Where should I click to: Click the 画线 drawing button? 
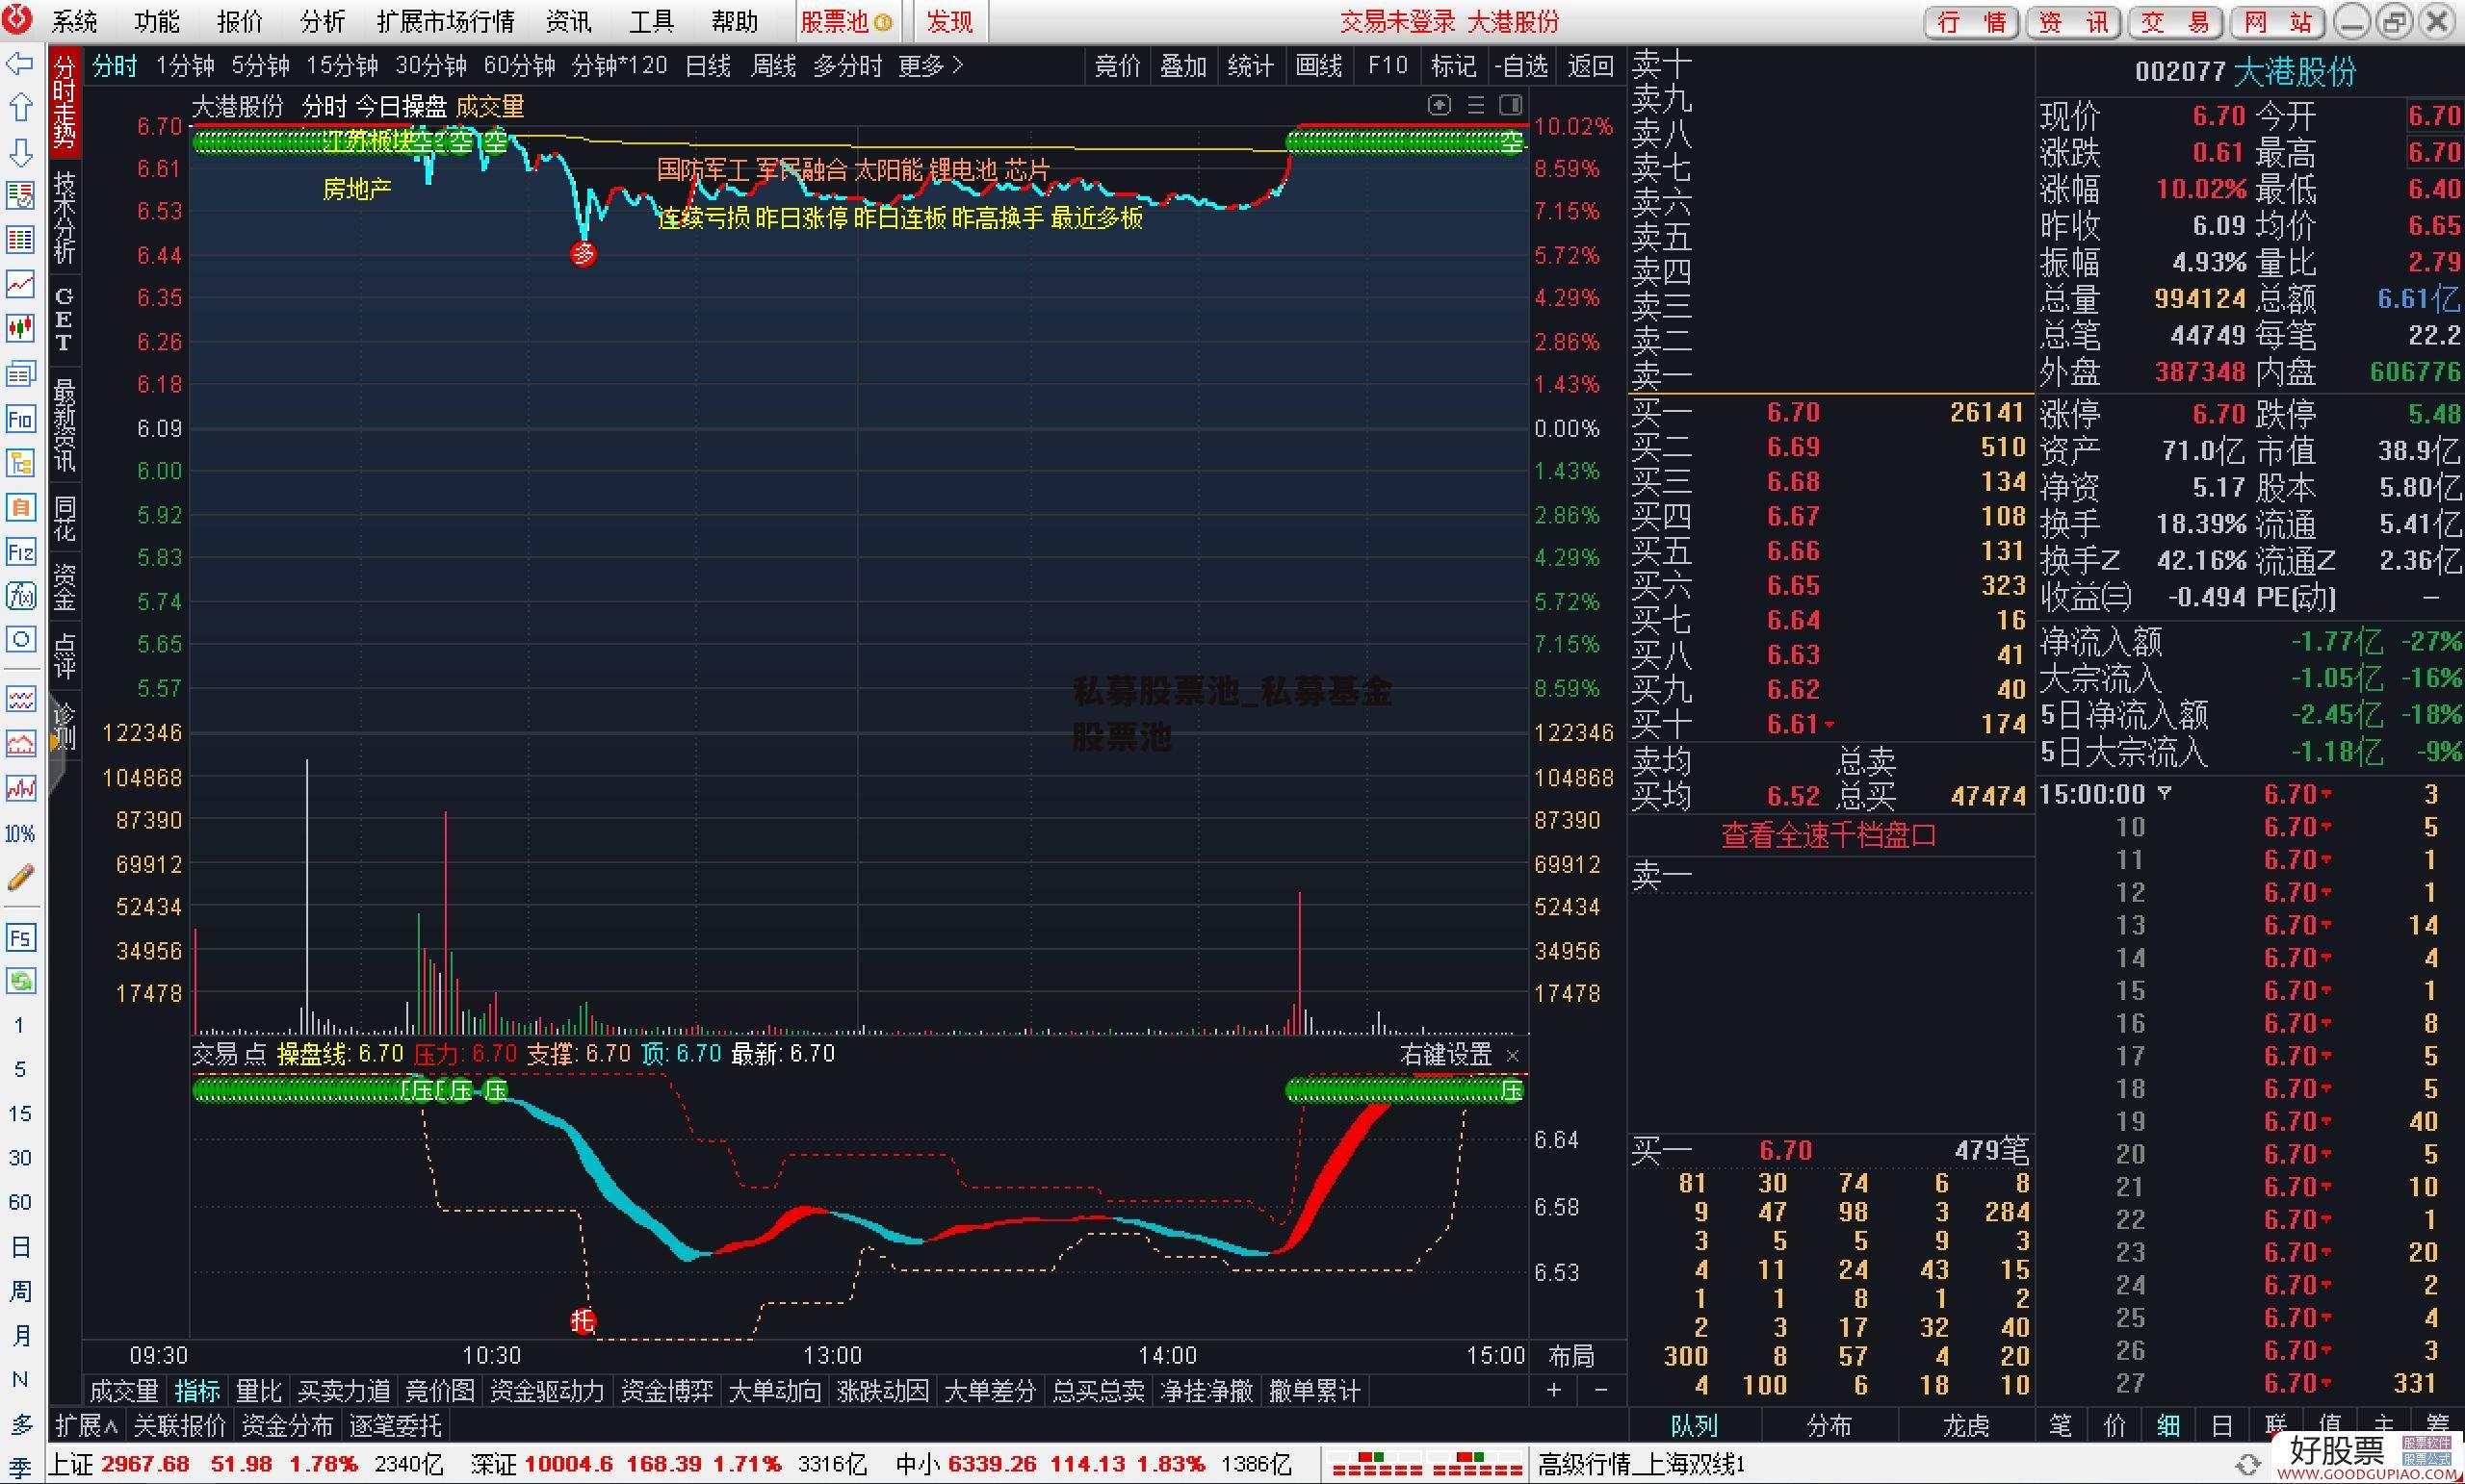[1318, 66]
